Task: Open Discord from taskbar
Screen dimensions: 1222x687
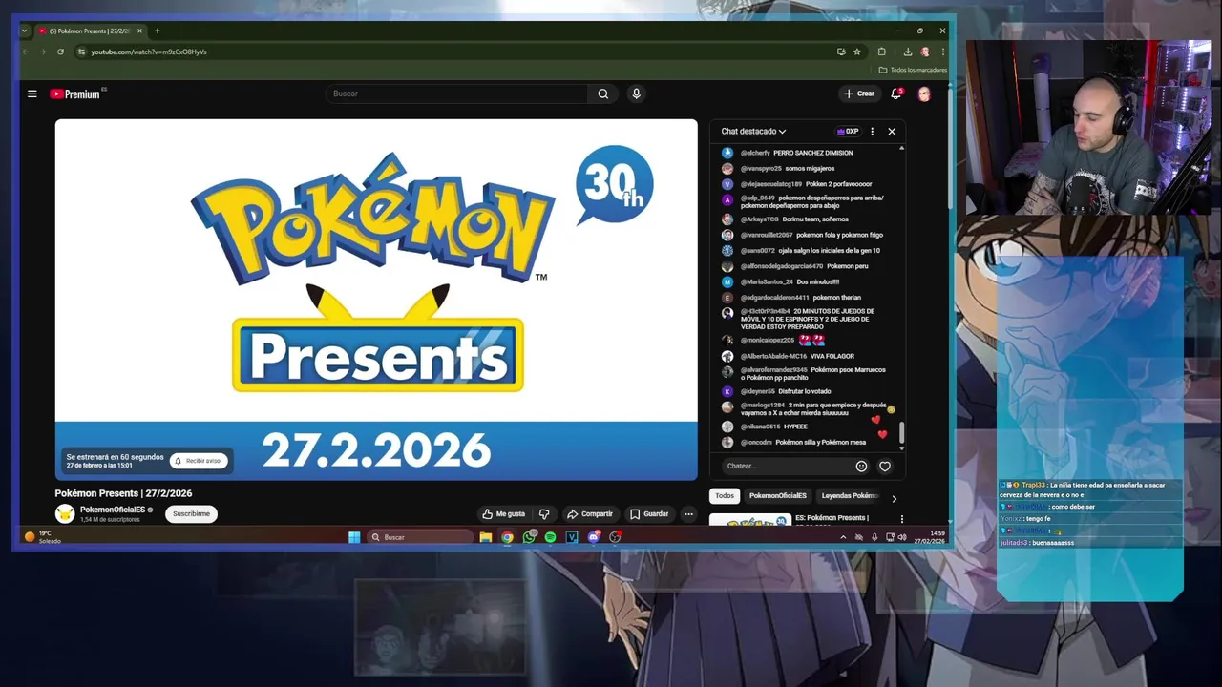Action: tap(594, 537)
